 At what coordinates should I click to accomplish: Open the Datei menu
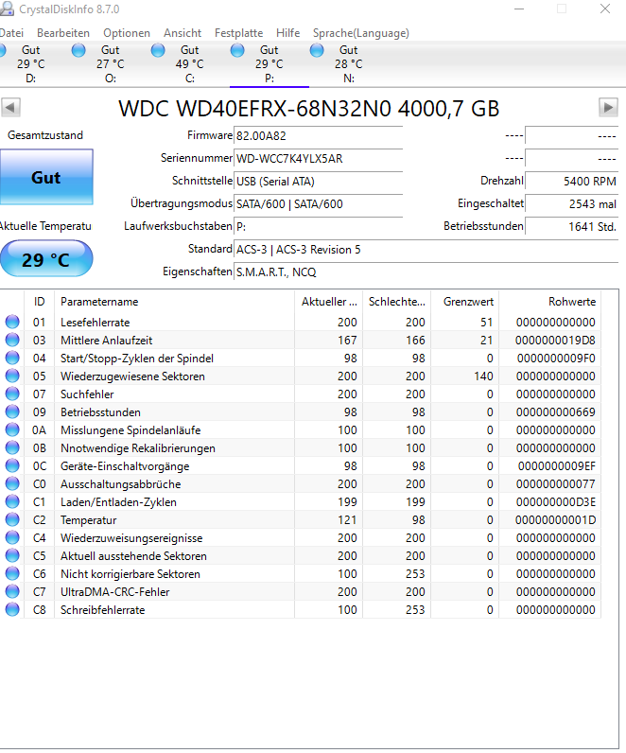[11, 33]
